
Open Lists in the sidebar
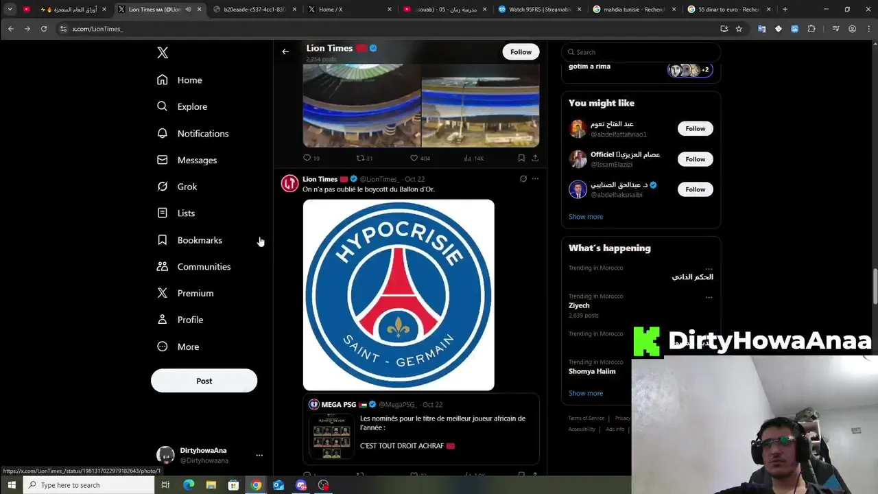point(176,213)
